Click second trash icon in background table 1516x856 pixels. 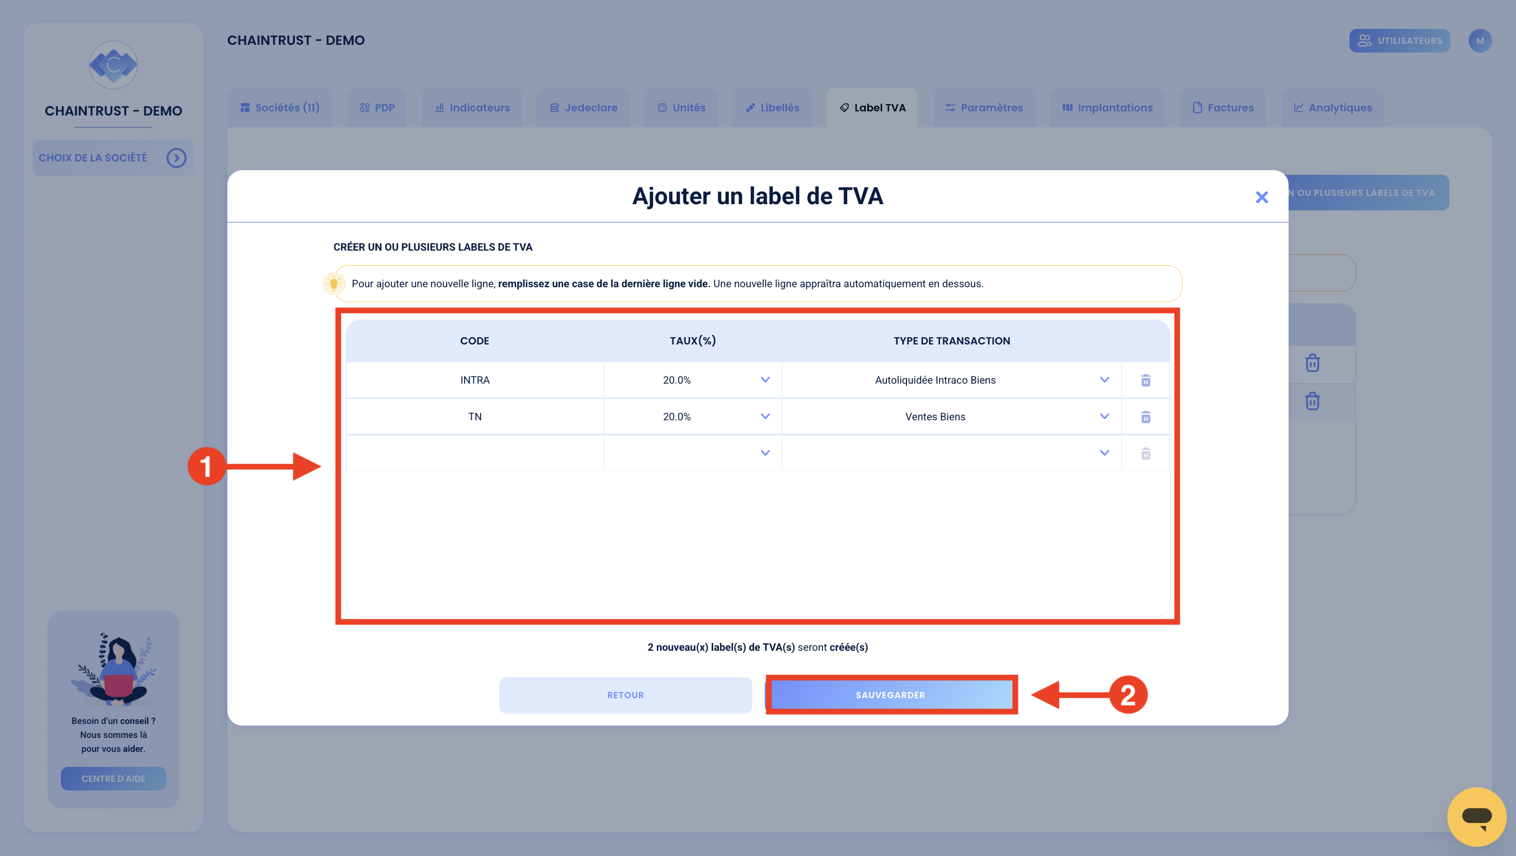[1312, 401]
